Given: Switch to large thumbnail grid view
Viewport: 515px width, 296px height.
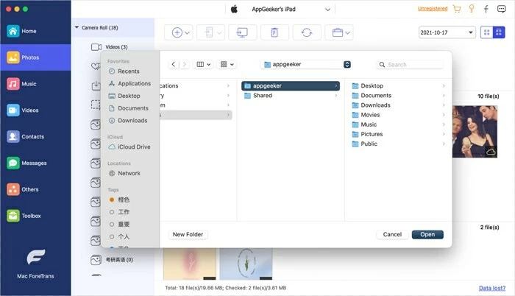Looking at the screenshot, I should [x=487, y=32].
